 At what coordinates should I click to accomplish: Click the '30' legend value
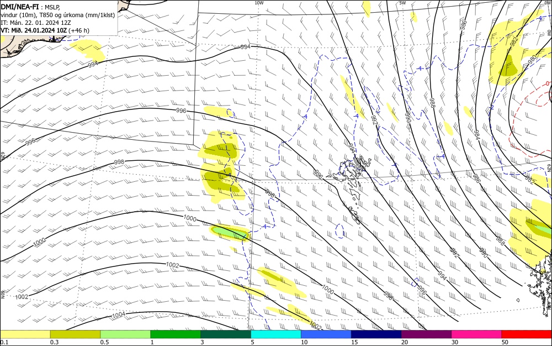[x=455, y=342]
